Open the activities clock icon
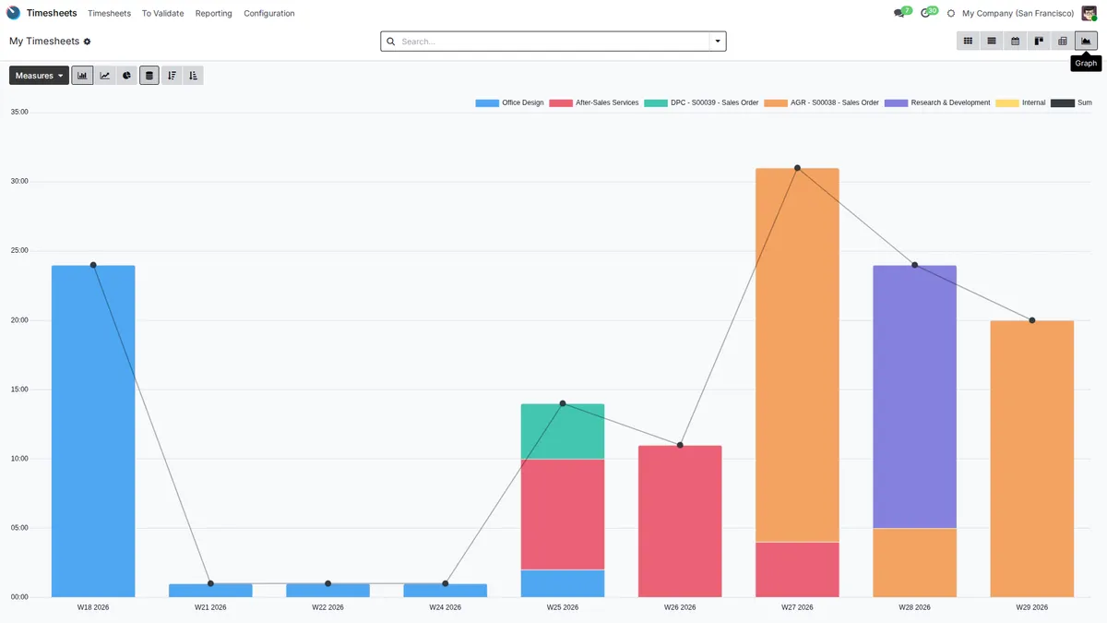 pos(925,13)
